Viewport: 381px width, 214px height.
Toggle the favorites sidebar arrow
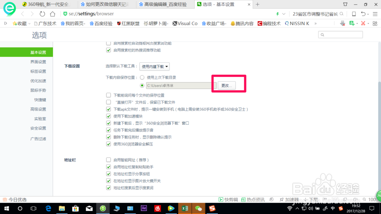point(6,24)
